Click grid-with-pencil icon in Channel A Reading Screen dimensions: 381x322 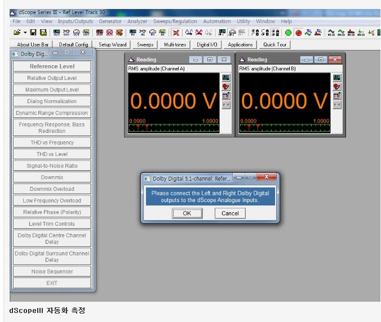coord(226,96)
